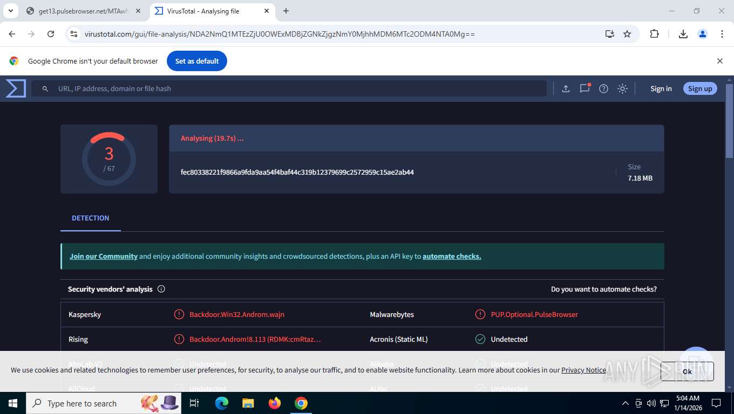Open Chrome downloads icon
The width and height of the screenshot is (734, 414).
[x=683, y=34]
